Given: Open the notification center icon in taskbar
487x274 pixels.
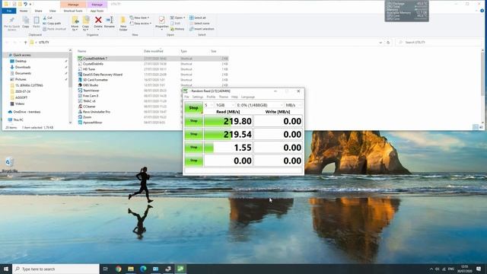Looking at the screenshot, I should point(479,269).
